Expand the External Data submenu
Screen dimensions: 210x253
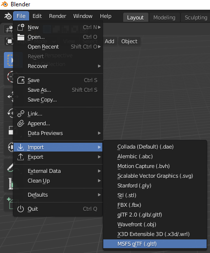[58, 171]
